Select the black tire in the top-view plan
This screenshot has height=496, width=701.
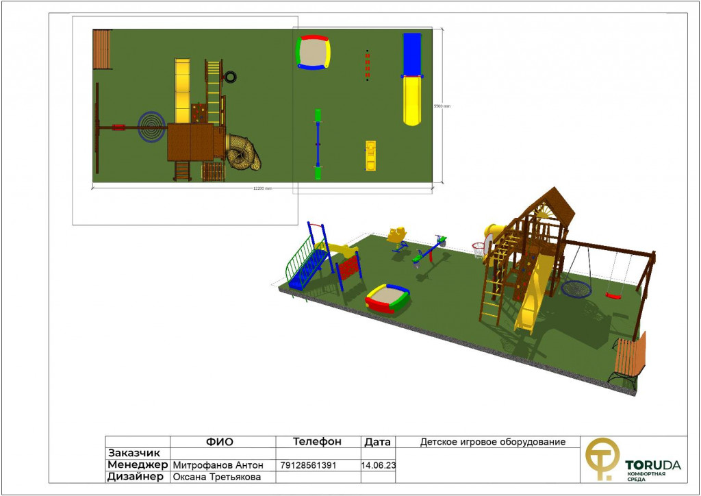(231, 77)
